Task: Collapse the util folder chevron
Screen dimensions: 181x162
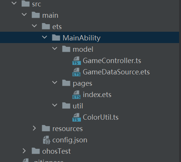Action: coord(55,105)
